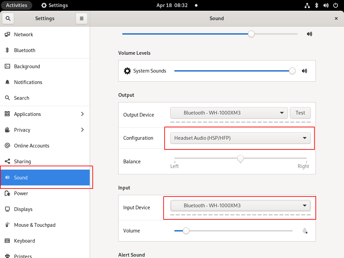Screen dimensions: 344x258
Task: Open the Configuration Headset Audio dropdown
Action: click(240, 138)
